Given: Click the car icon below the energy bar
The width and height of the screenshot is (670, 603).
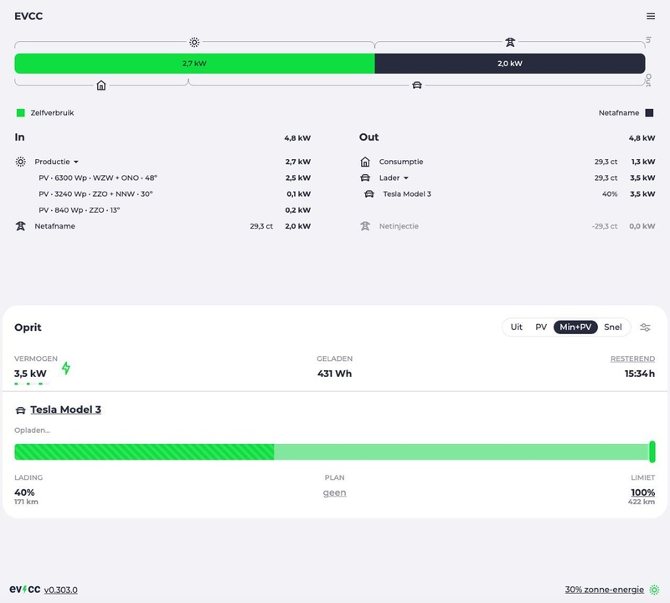Looking at the screenshot, I should [417, 85].
